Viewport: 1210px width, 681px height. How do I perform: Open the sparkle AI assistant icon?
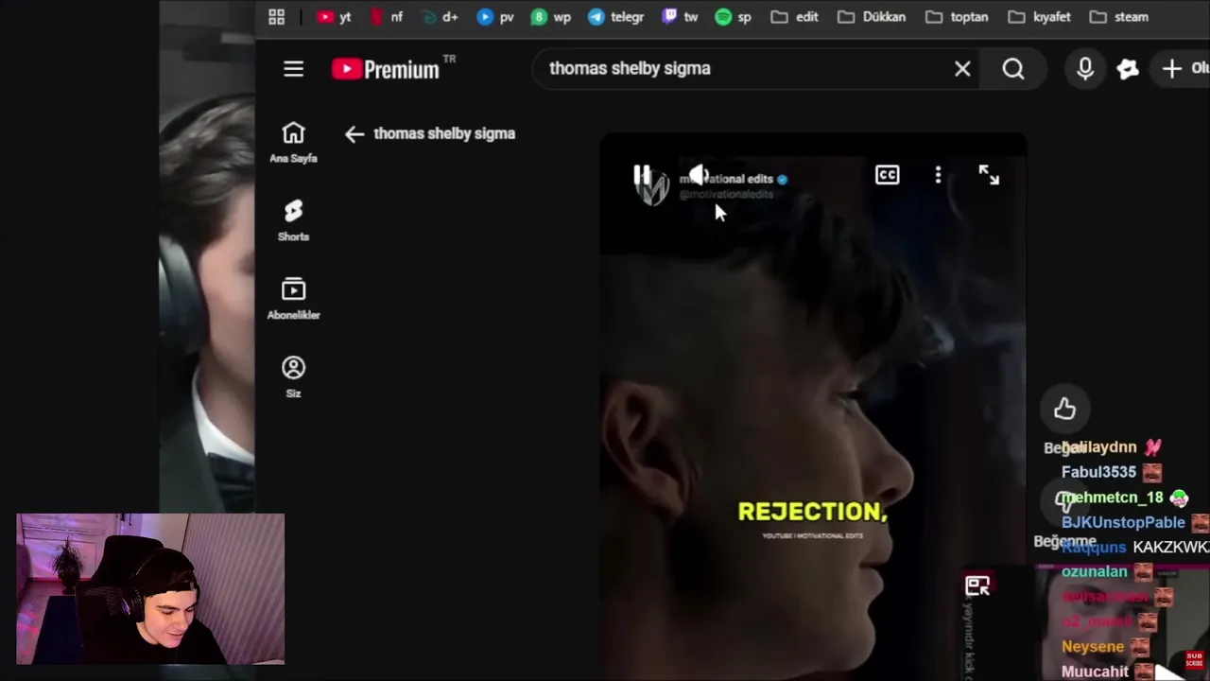tap(1128, 69)
